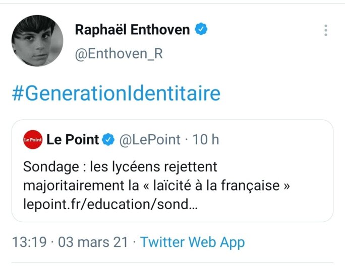Click the "03 mars 21" tweet date

tap(93, 242)
